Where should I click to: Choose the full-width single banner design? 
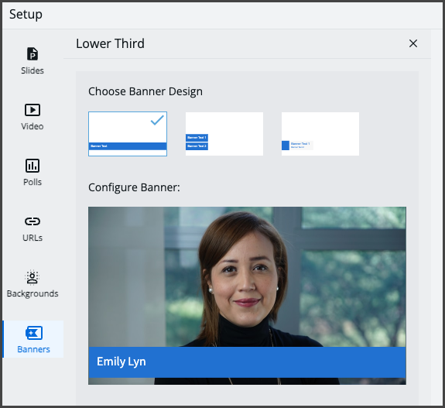click(128, 134)
